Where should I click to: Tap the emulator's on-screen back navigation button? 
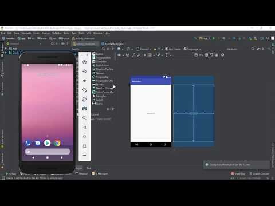pyautogui.click(x=33, y=157)
